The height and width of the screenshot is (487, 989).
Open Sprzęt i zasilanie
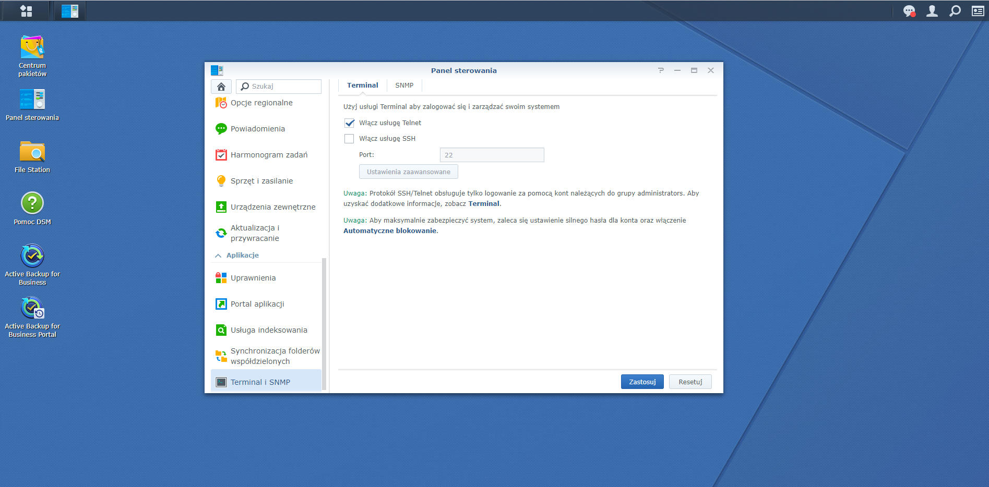266,181
